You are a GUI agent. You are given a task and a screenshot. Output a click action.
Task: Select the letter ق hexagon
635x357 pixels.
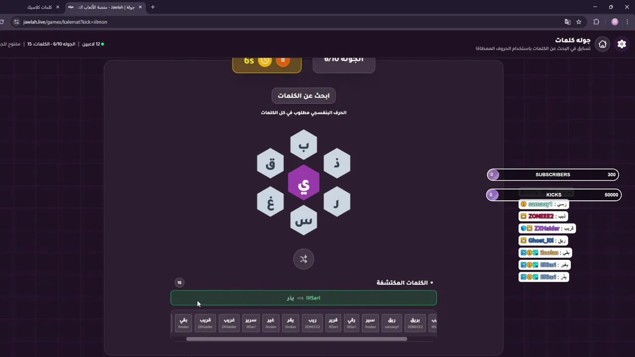point(270,163)
